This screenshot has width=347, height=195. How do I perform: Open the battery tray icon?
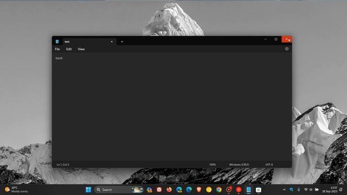(317, 190)
